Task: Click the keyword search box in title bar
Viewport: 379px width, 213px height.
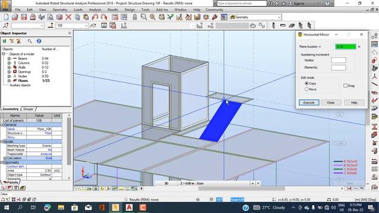Action: pos(242,4)
